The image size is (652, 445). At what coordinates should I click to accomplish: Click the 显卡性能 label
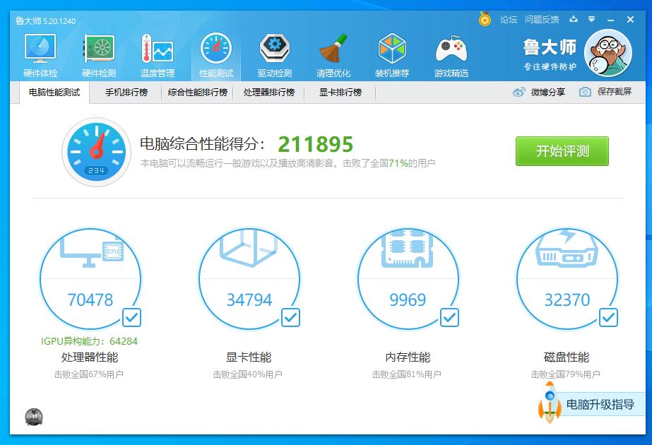click(x=249, y=357)
